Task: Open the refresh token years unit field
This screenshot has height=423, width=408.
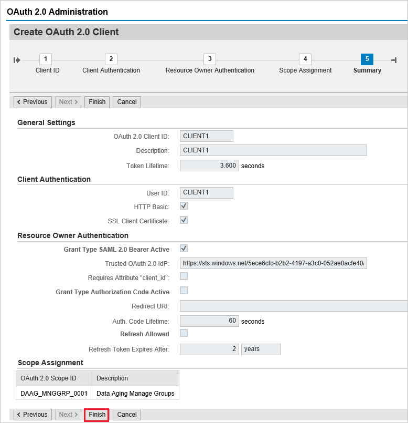Action: (x=261, y=349)
